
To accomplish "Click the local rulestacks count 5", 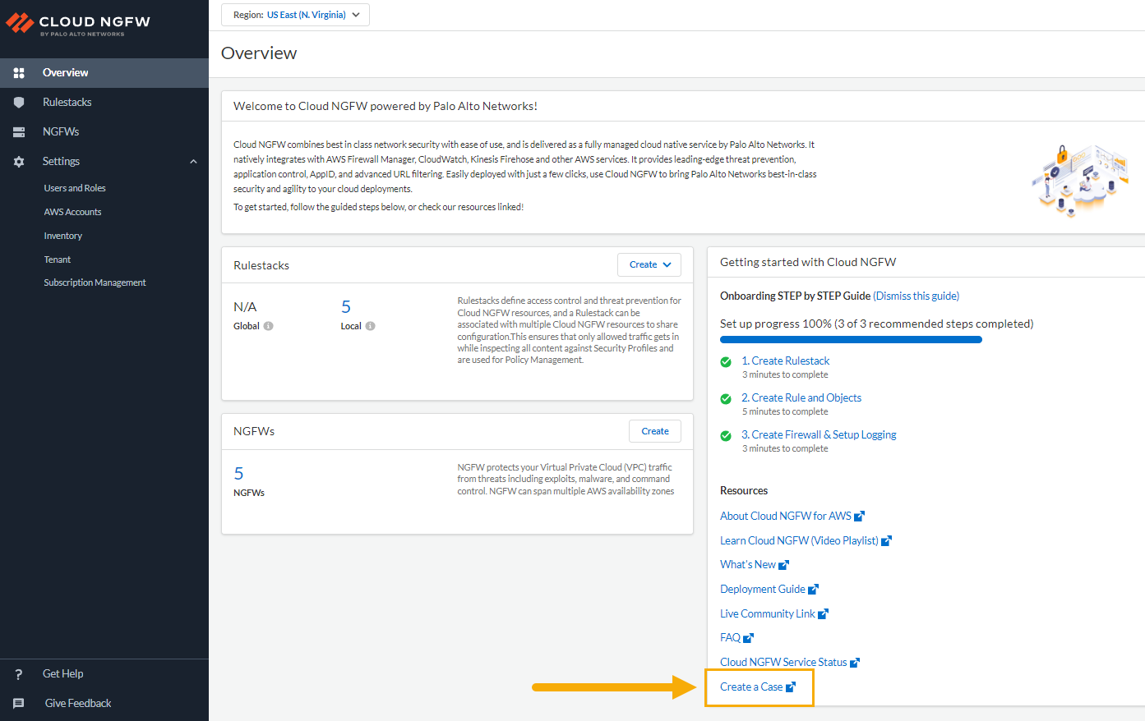I will pyautogui.click(x=346, y=307).
